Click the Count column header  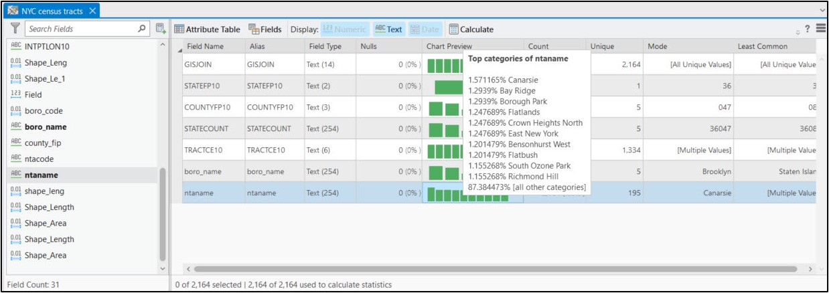pos(553,46)
